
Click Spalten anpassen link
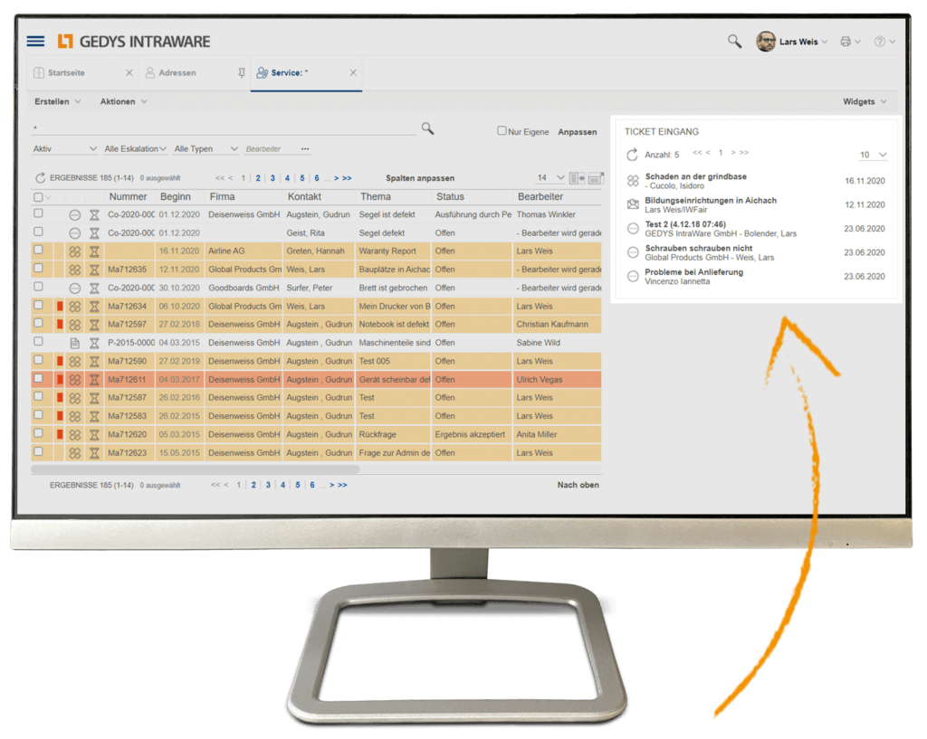click(420, 178)
